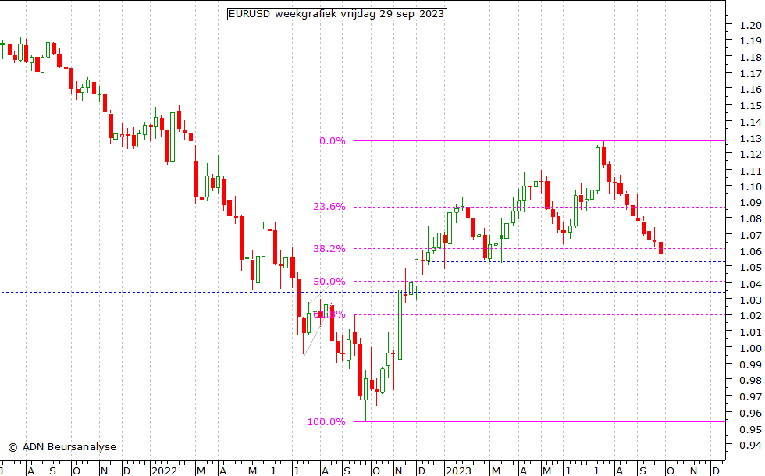Viewport: 765px width, 476px height.
Task: Click the 0.95 price axis label
Action: coord(750,429)
